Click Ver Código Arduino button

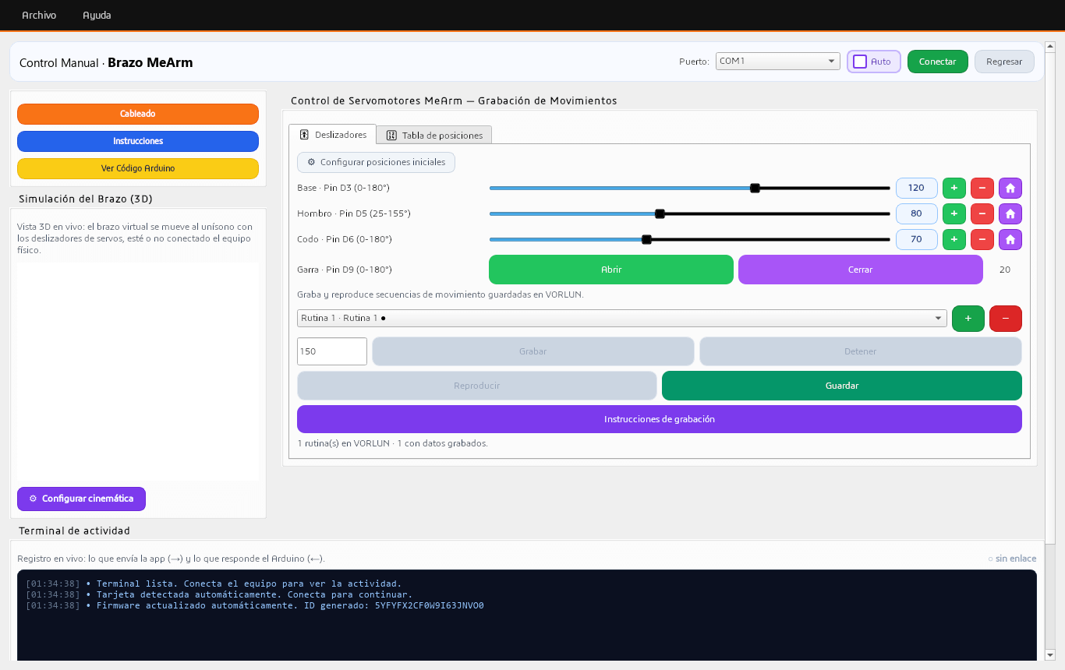[x=138, y=168]
